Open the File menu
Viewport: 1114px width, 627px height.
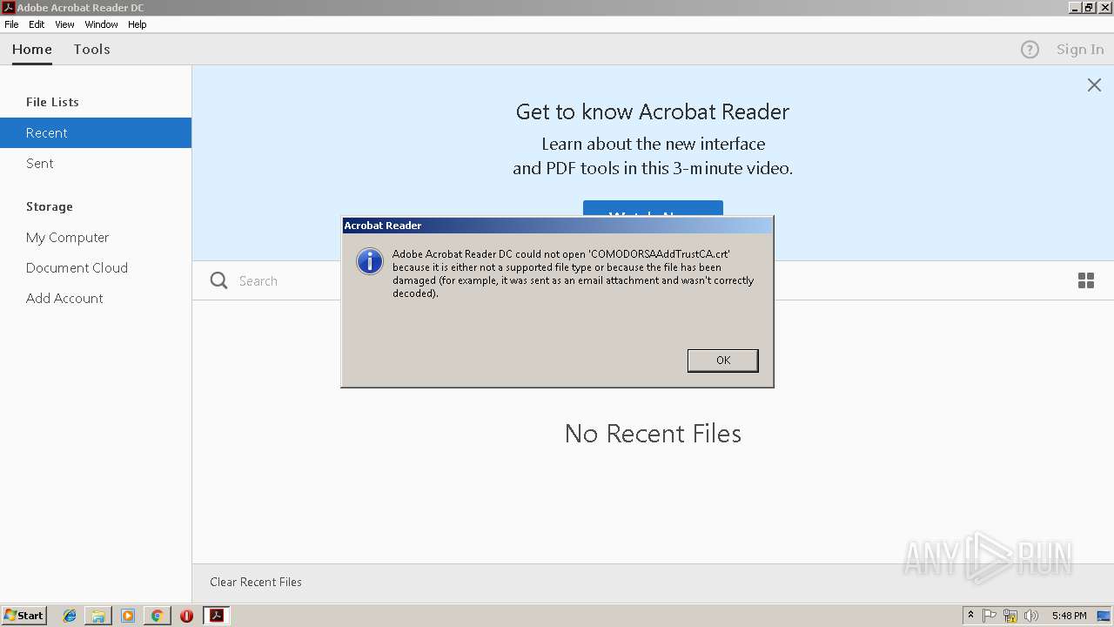tap(11, 24)
